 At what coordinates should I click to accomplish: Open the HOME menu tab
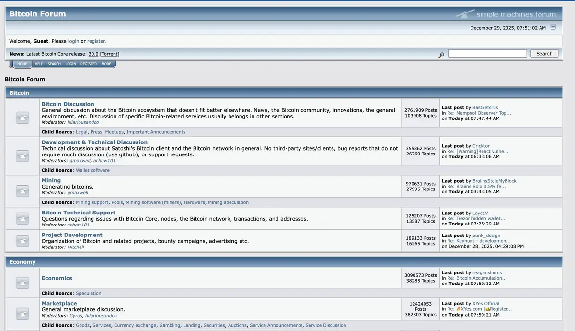click(22, 64)
